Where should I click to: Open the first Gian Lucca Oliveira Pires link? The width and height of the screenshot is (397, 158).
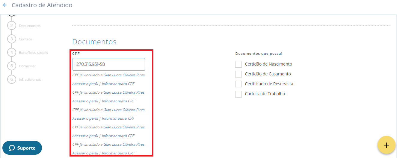coord(124,75)
